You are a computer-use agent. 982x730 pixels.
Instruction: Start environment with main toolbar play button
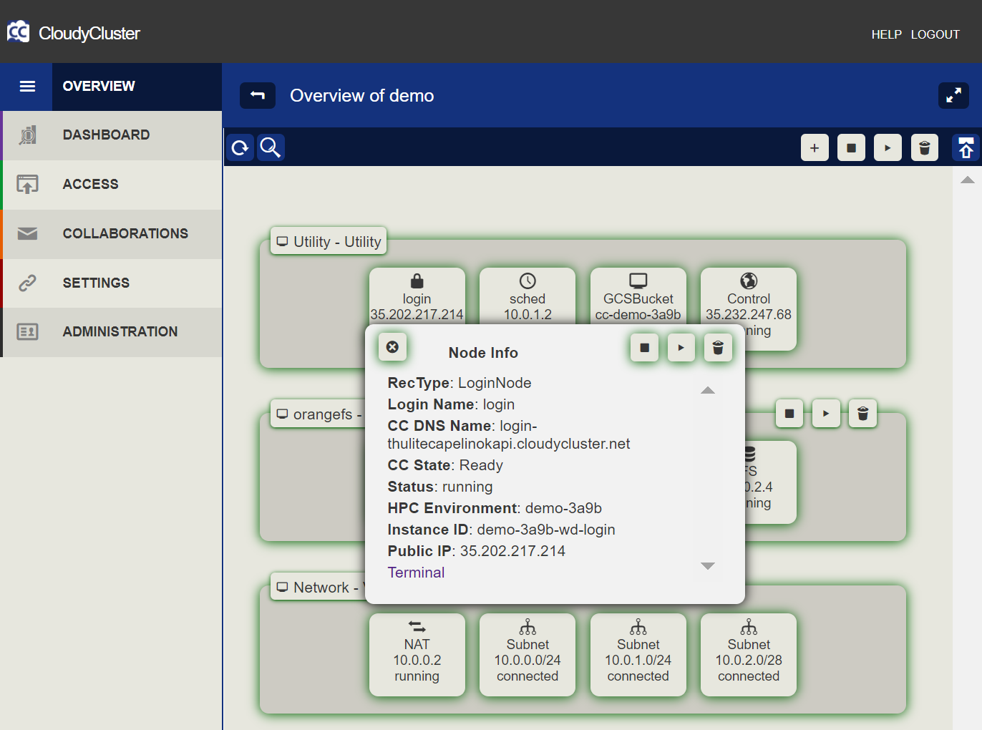(888, 147)
